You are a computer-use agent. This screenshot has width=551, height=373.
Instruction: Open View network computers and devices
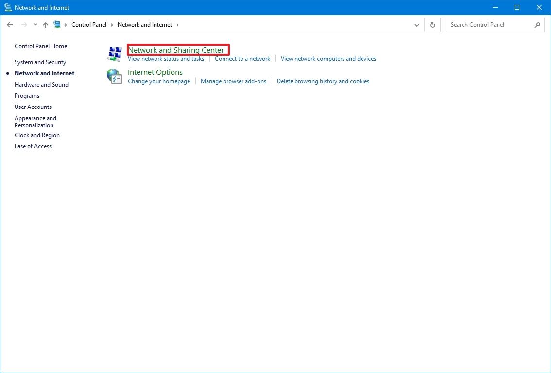(328, 59)
